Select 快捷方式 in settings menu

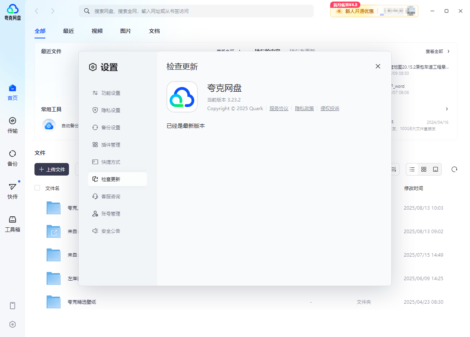coord(117,162)
